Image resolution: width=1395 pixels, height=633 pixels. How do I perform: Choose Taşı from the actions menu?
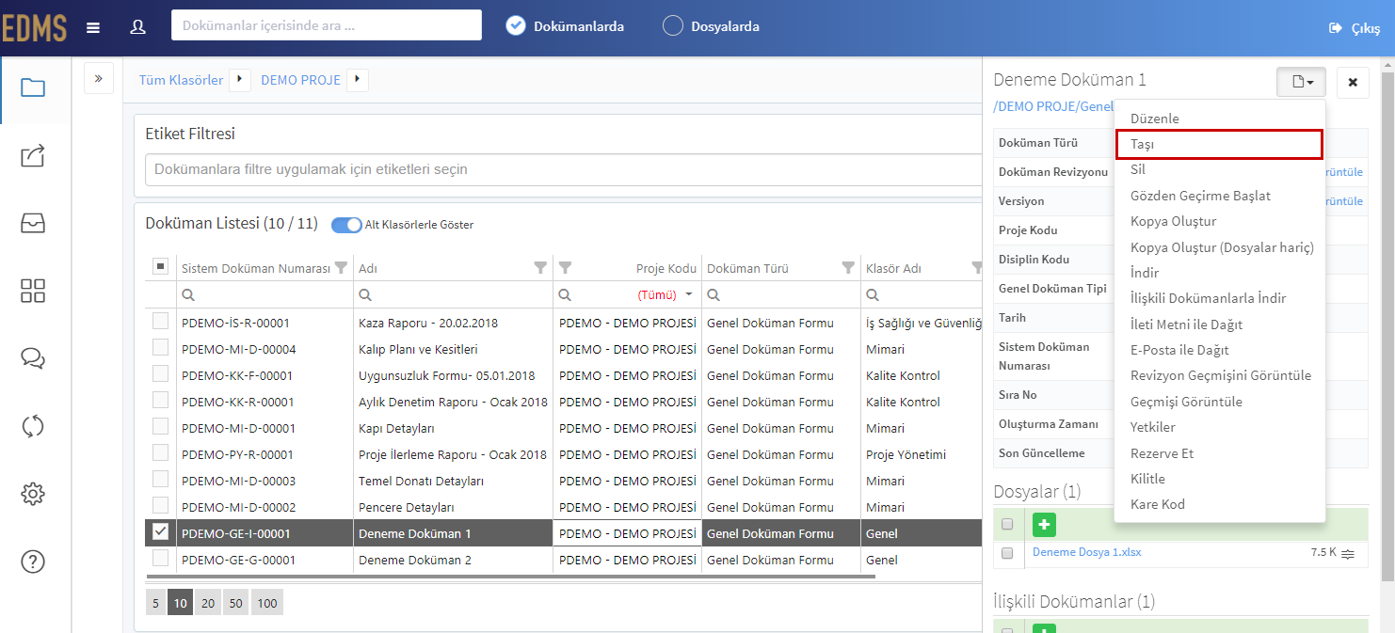(x=1220, y=144)
